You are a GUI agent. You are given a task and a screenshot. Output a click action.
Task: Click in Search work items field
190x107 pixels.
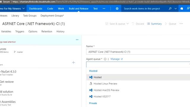point(142,9)
